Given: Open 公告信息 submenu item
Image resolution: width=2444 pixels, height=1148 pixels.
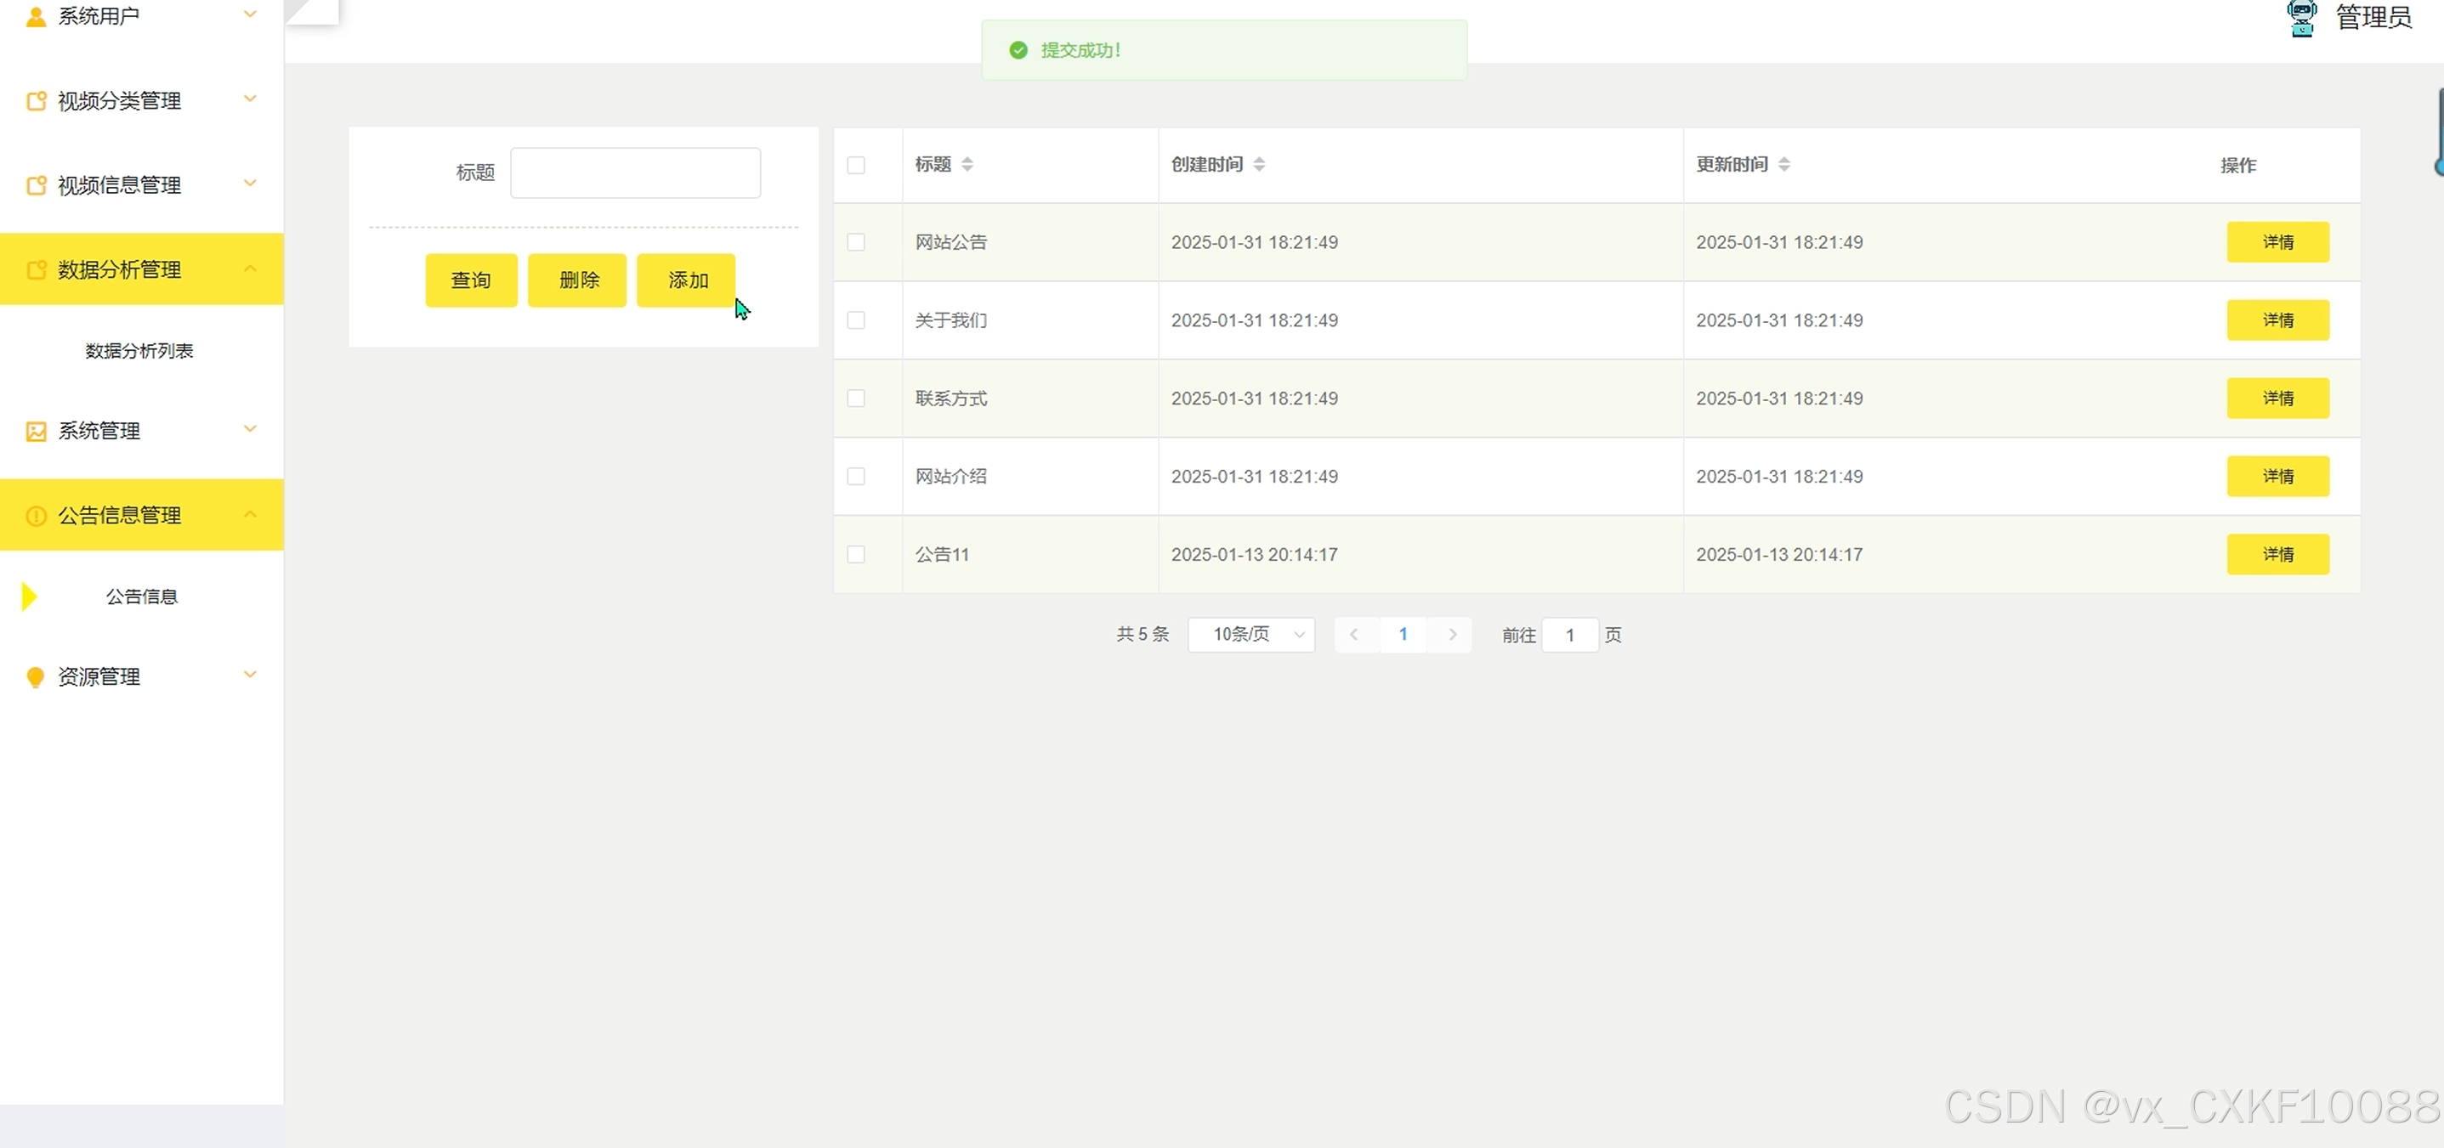Looking at the screenshot, I should 141,597.
